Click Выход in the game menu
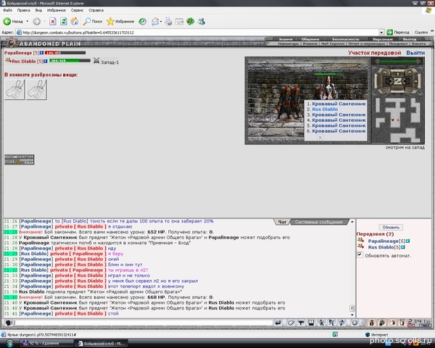This screenshot has height=348, width=435. 410,39
